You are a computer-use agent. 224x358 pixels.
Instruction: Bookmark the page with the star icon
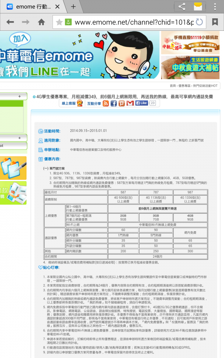click(59, 22)
